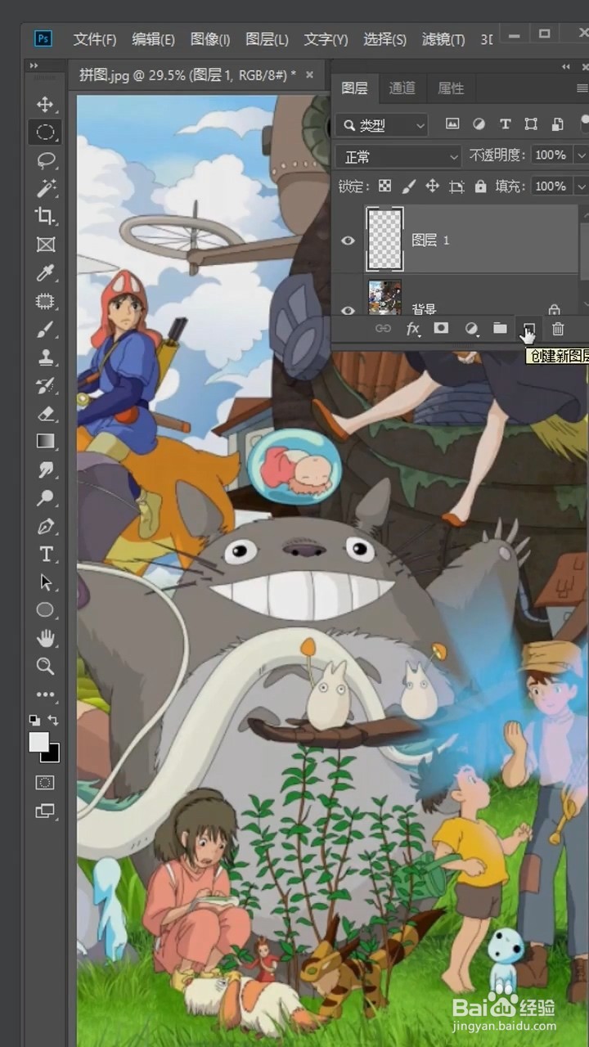Open the Edit Toolbar three-dots menu

45,694
